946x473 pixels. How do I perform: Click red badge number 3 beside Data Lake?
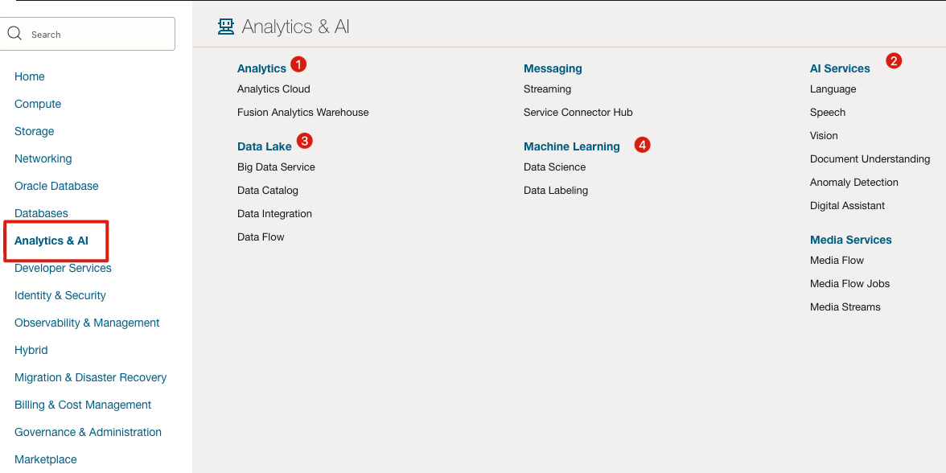pos(304,141)
